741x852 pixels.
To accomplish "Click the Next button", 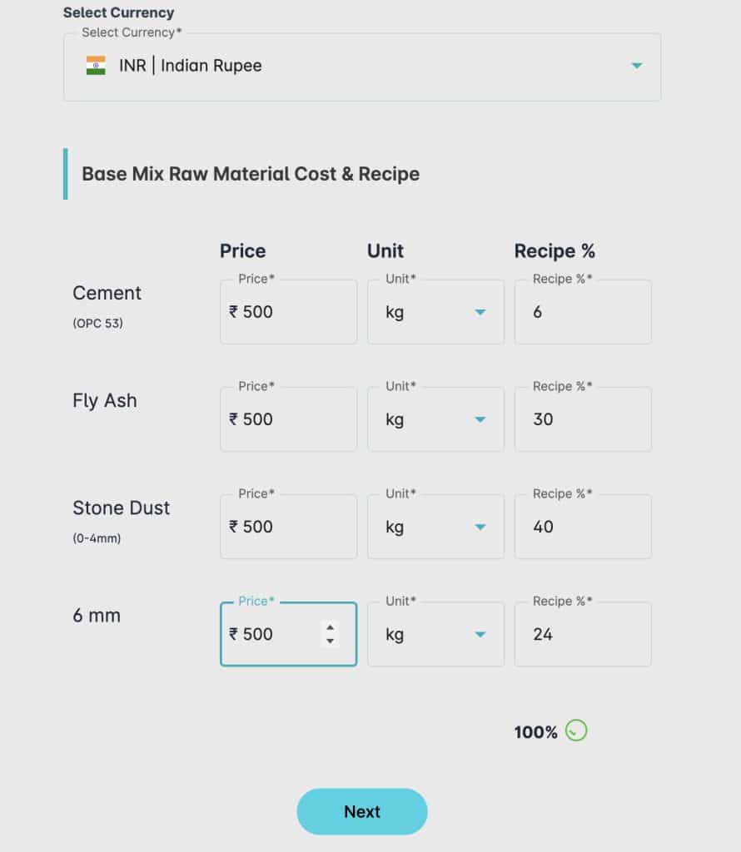I will pos(362,812).
